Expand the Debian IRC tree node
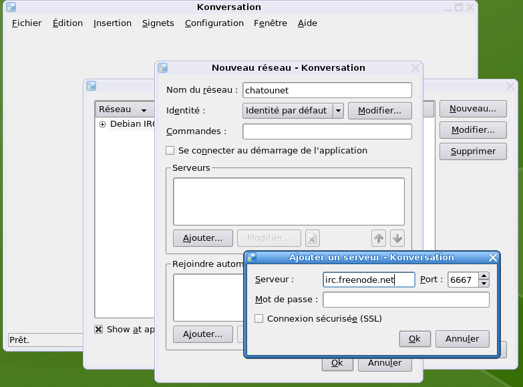Screen dimensions: 523x387 [102, 124]
